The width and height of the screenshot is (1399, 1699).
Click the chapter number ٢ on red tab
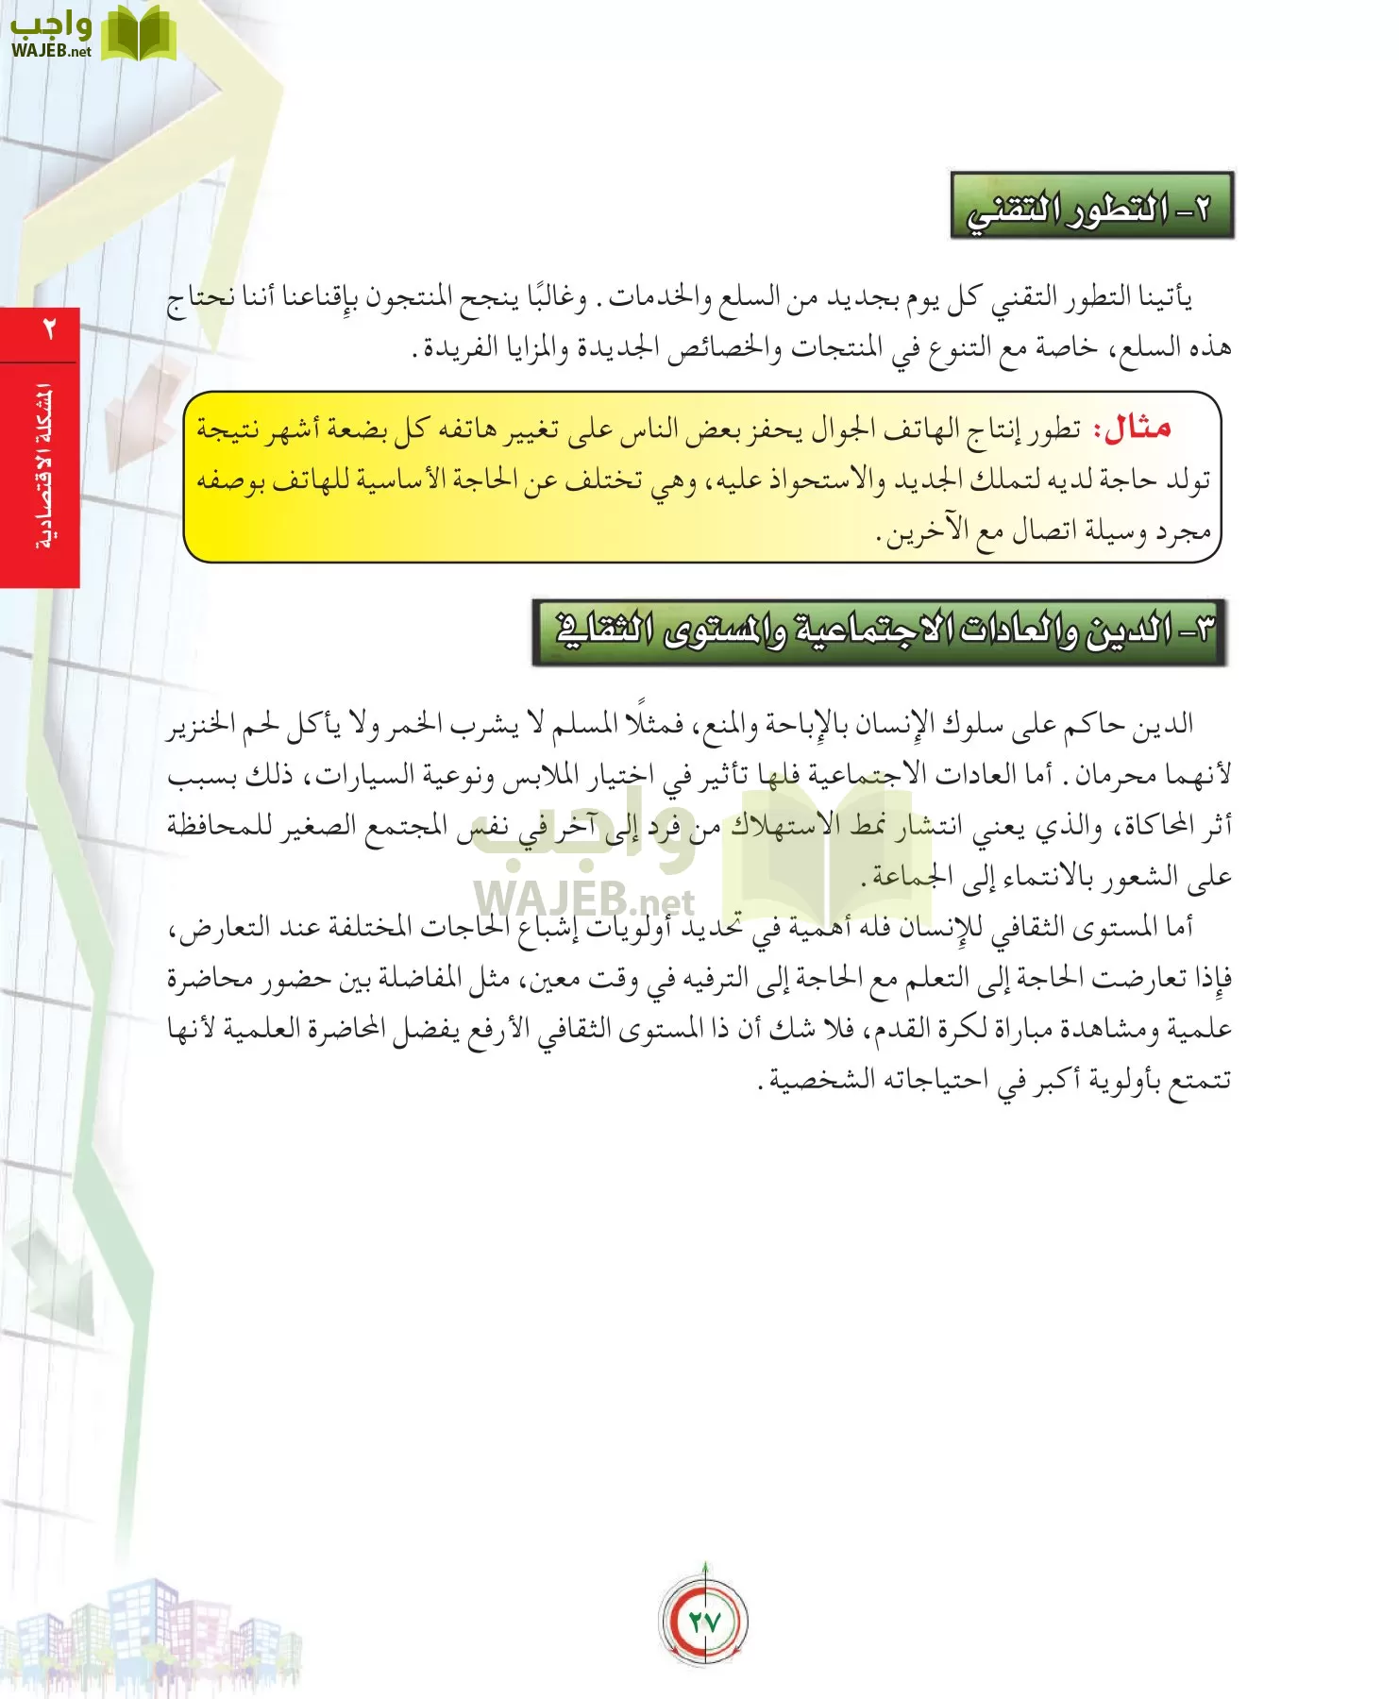tap(49, 330)
